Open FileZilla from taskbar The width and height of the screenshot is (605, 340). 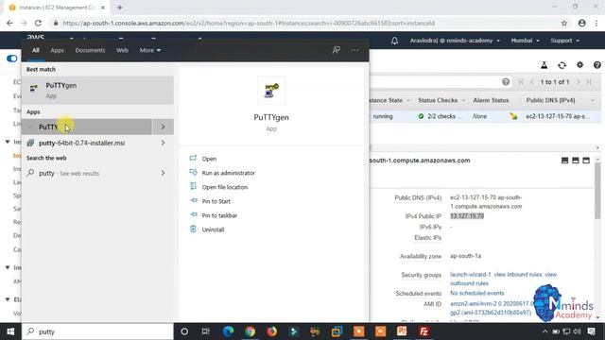pos(423,331)
